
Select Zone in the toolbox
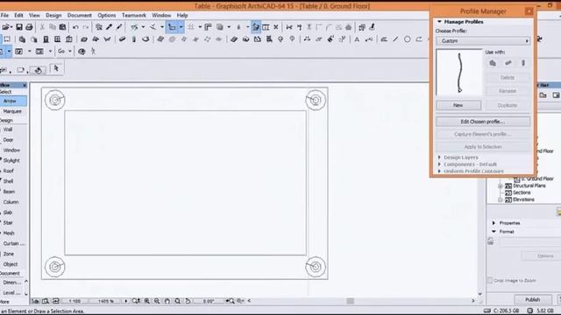9,254
